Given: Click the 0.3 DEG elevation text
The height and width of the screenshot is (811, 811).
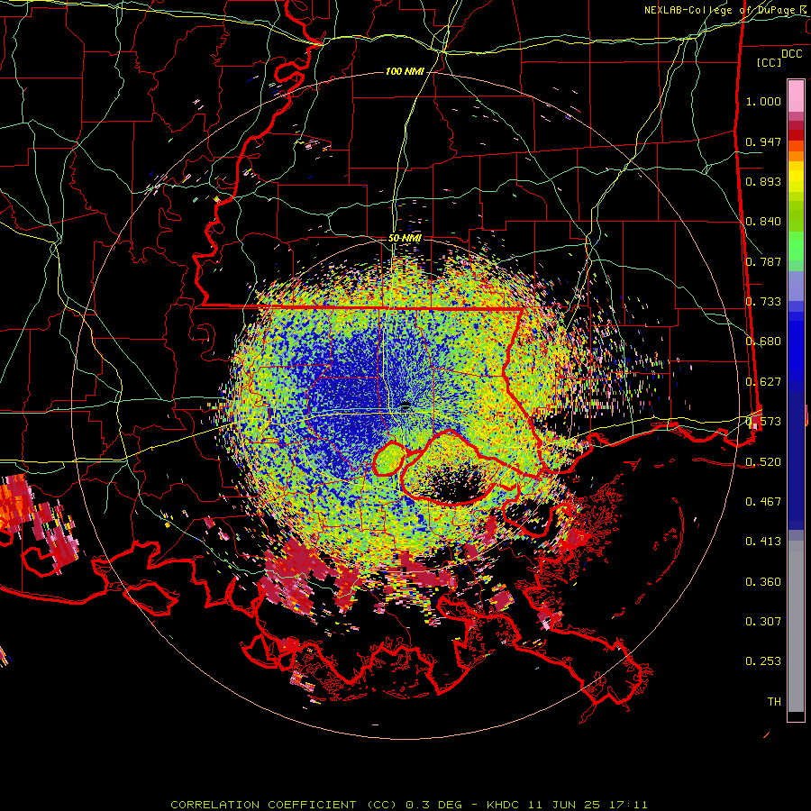Looking at the screenshot, I should pyautogui.click(x=433, y=805).
